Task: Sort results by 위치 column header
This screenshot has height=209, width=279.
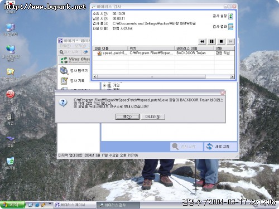Action: coord(151,48)
